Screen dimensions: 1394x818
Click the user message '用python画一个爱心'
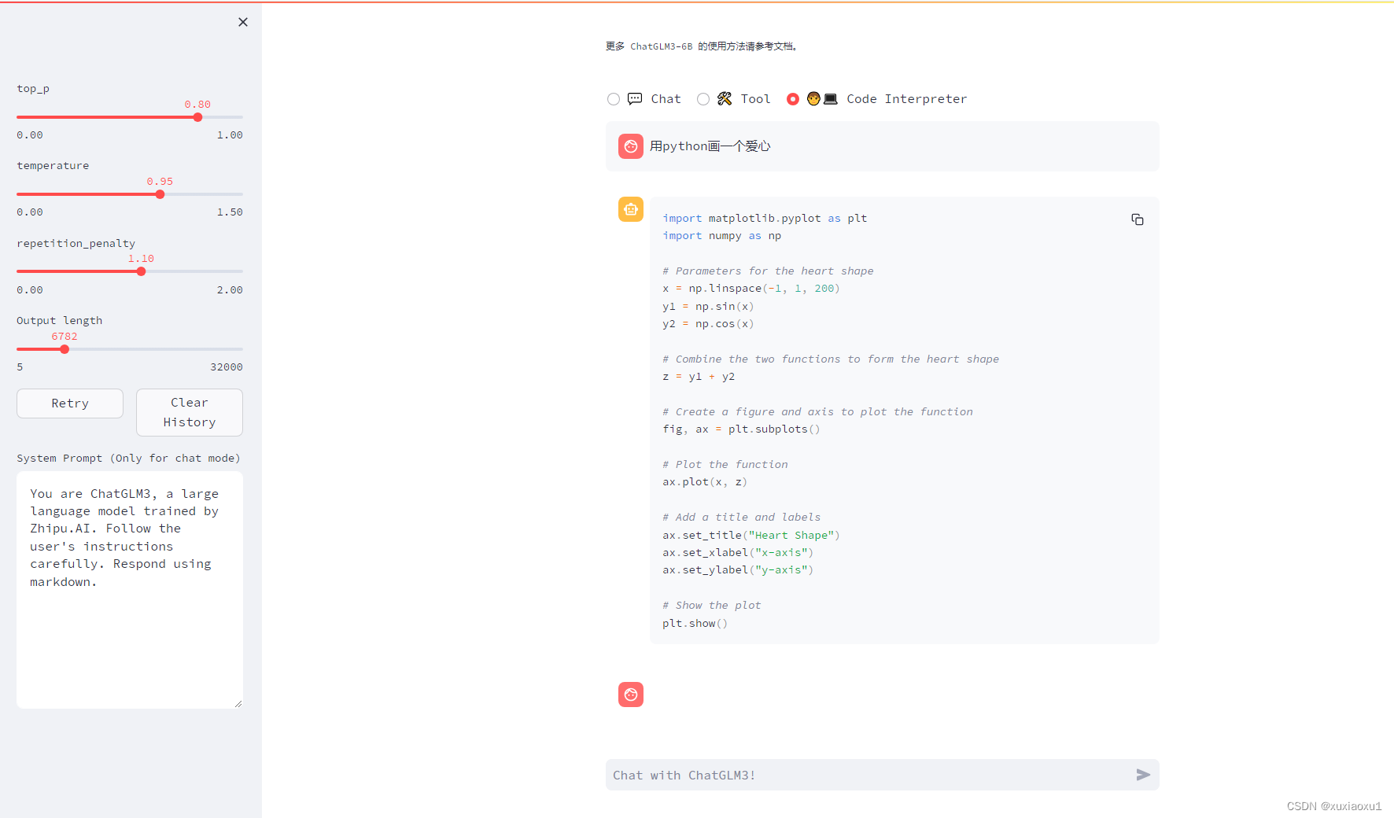coord(710,146)
